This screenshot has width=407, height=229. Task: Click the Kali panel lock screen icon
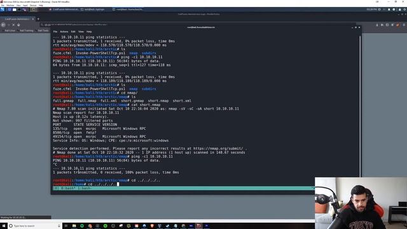point(400,10)
